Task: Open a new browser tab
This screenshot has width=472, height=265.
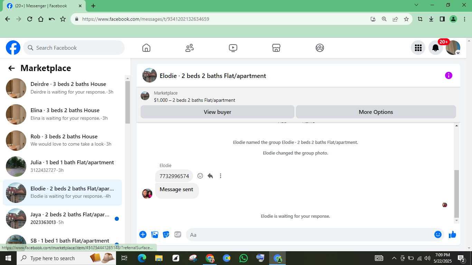Action: tap(93, 6)
